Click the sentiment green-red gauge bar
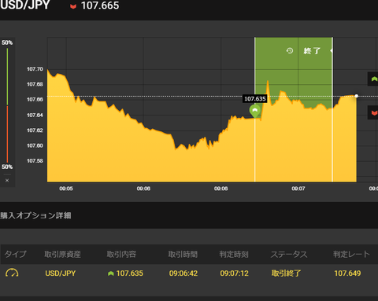 pos(7,105)
